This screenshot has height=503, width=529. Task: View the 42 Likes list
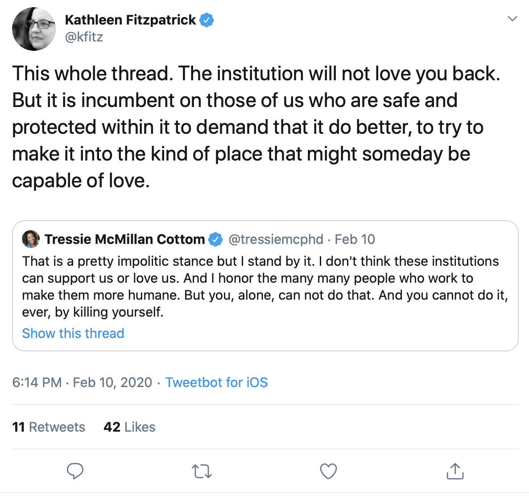(x=129, y=427)
